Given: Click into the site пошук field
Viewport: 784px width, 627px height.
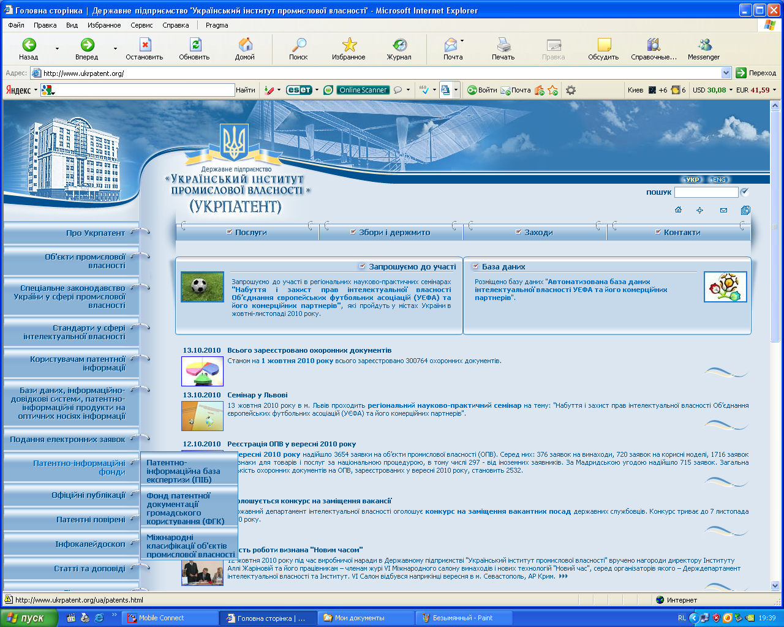Looking at the screenshot, I should coord(706,192).
